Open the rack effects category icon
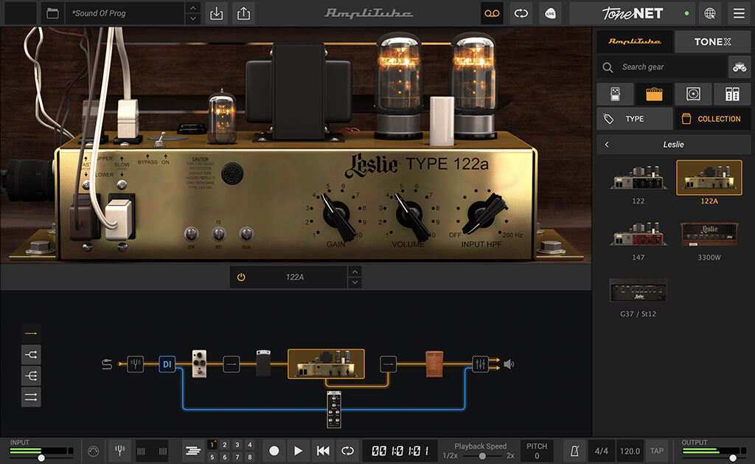This screenshot has height=464, width=755. (731, 94)
